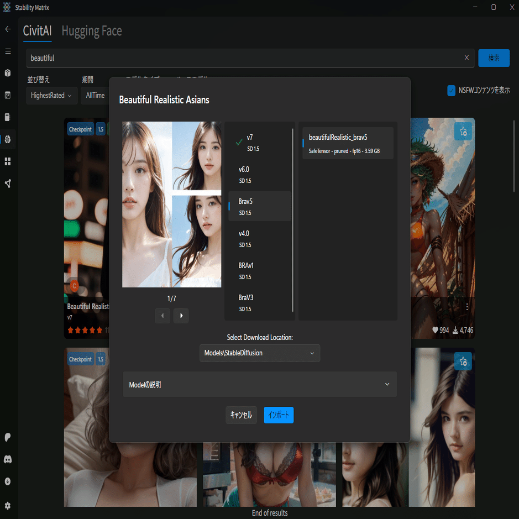Image resolution: width=519 pixels, height=519 pixels.
Task: Select the BRAv1 version entry
Action: click(x=260, y=271)
